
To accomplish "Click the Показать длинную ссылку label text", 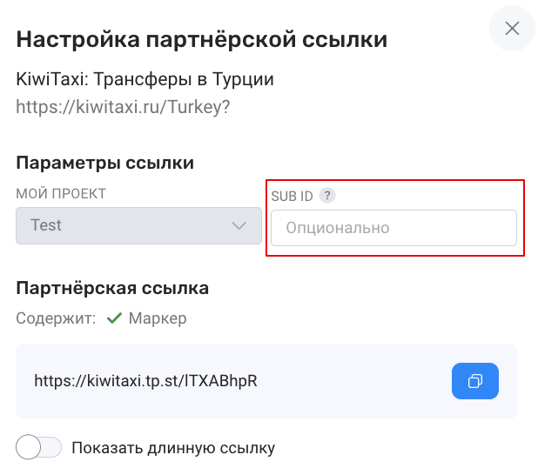I will (173, 449).
